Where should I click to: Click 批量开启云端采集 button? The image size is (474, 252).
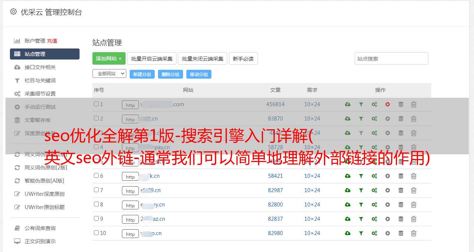pyautogui.click(x=152, y=58)
